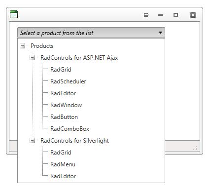Select RadGrid under Silverlight
Screen dimensions: 211x194
[61, 153]
